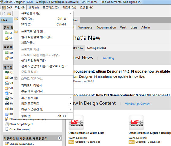Choose 닫기 (C) menu entry
This screenshot has height=146, width=171.
pyautogui.click(x=43, y=24)
